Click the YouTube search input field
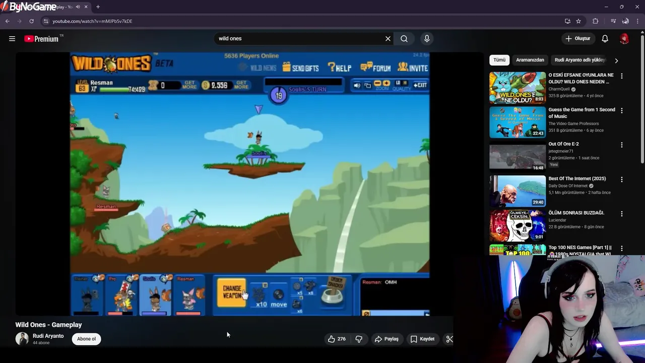The height and width of the screenshot is (363, 645). 300,38
